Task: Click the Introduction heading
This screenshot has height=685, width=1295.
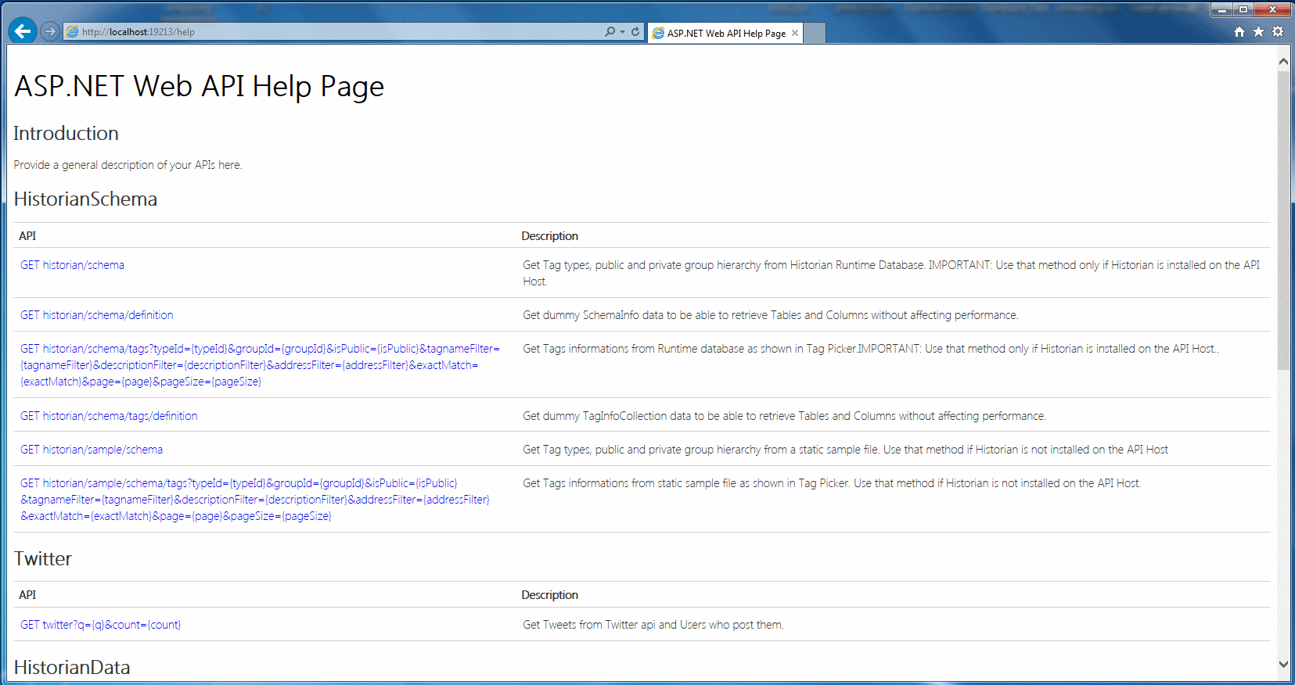Action: tap(66, 133)
